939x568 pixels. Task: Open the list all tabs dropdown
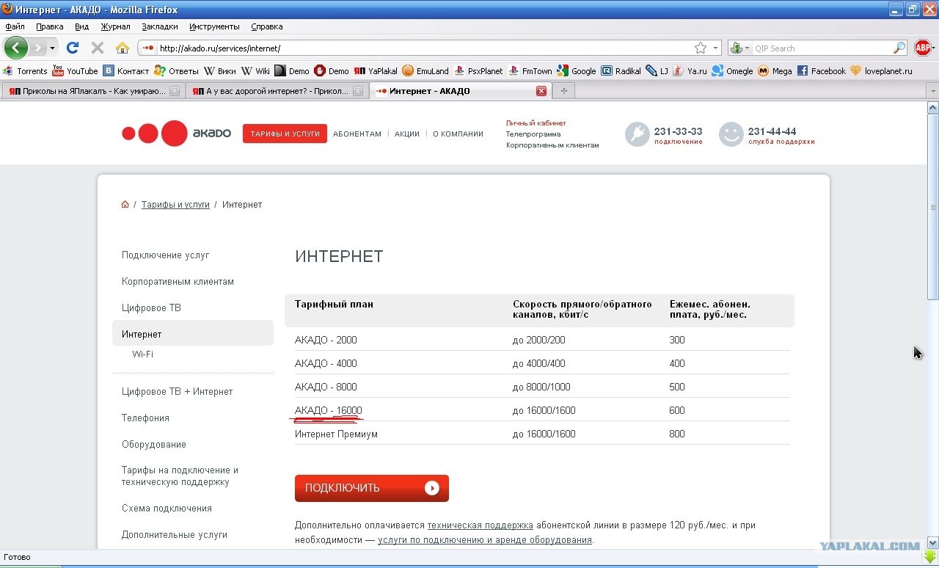tap(932, 91)
